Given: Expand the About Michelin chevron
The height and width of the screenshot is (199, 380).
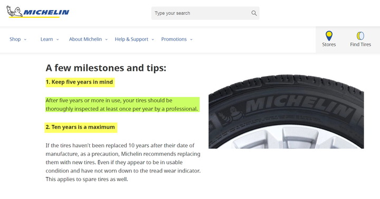Looking at the screenshot, I should (x=106, y=40).
